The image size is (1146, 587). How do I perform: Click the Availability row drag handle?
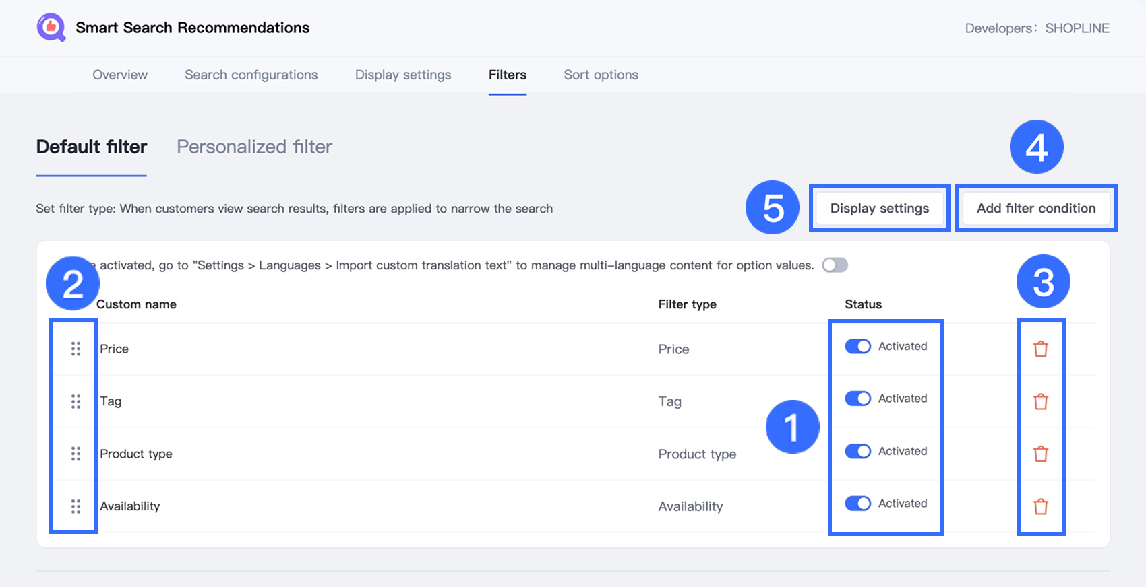pyautogui.click(x=76, y=506)
